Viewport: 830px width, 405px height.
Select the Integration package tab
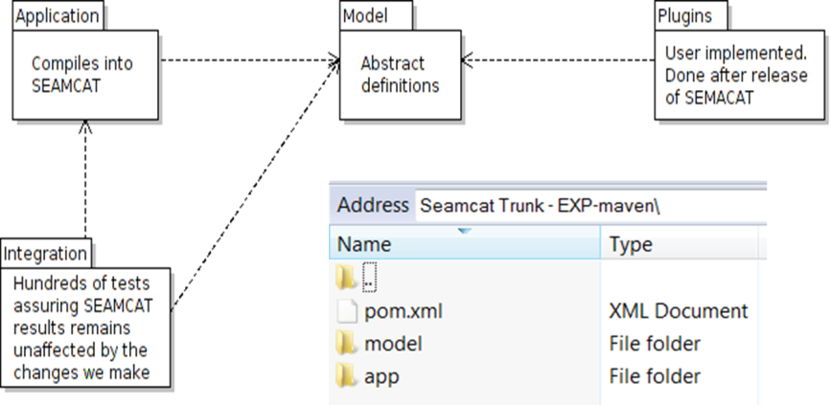click(45, 254)
